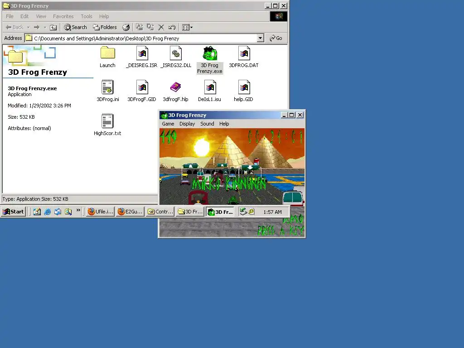Open Explorer Edit menu

click(x=24, y=16)
